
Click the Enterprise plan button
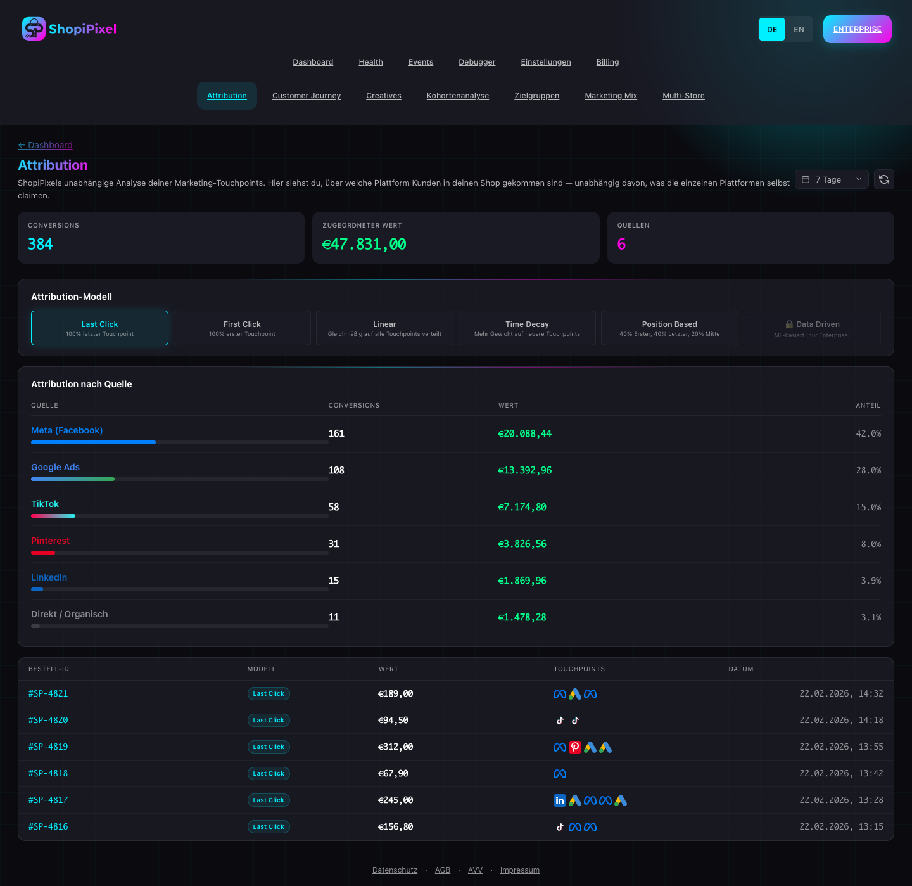(857, 29)
